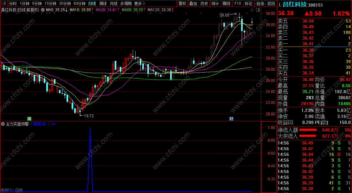Click the diamond marker icon above chart
Viewport: 352px width, 193px height.
pos(252,10)
